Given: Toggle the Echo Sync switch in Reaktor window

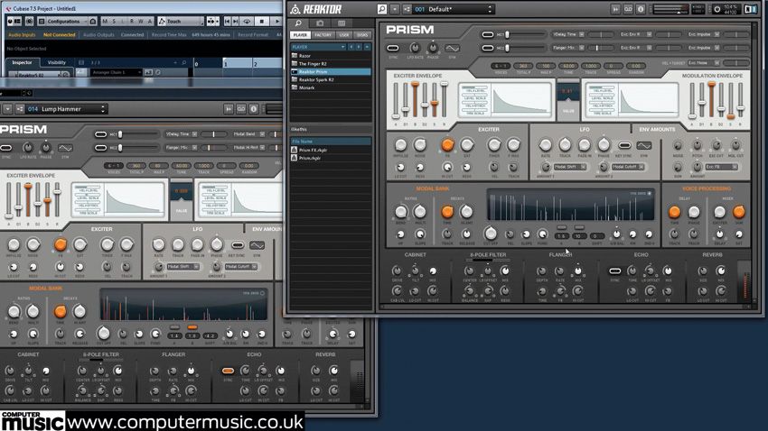Looking at the screenshot, I should coord(615,271).
